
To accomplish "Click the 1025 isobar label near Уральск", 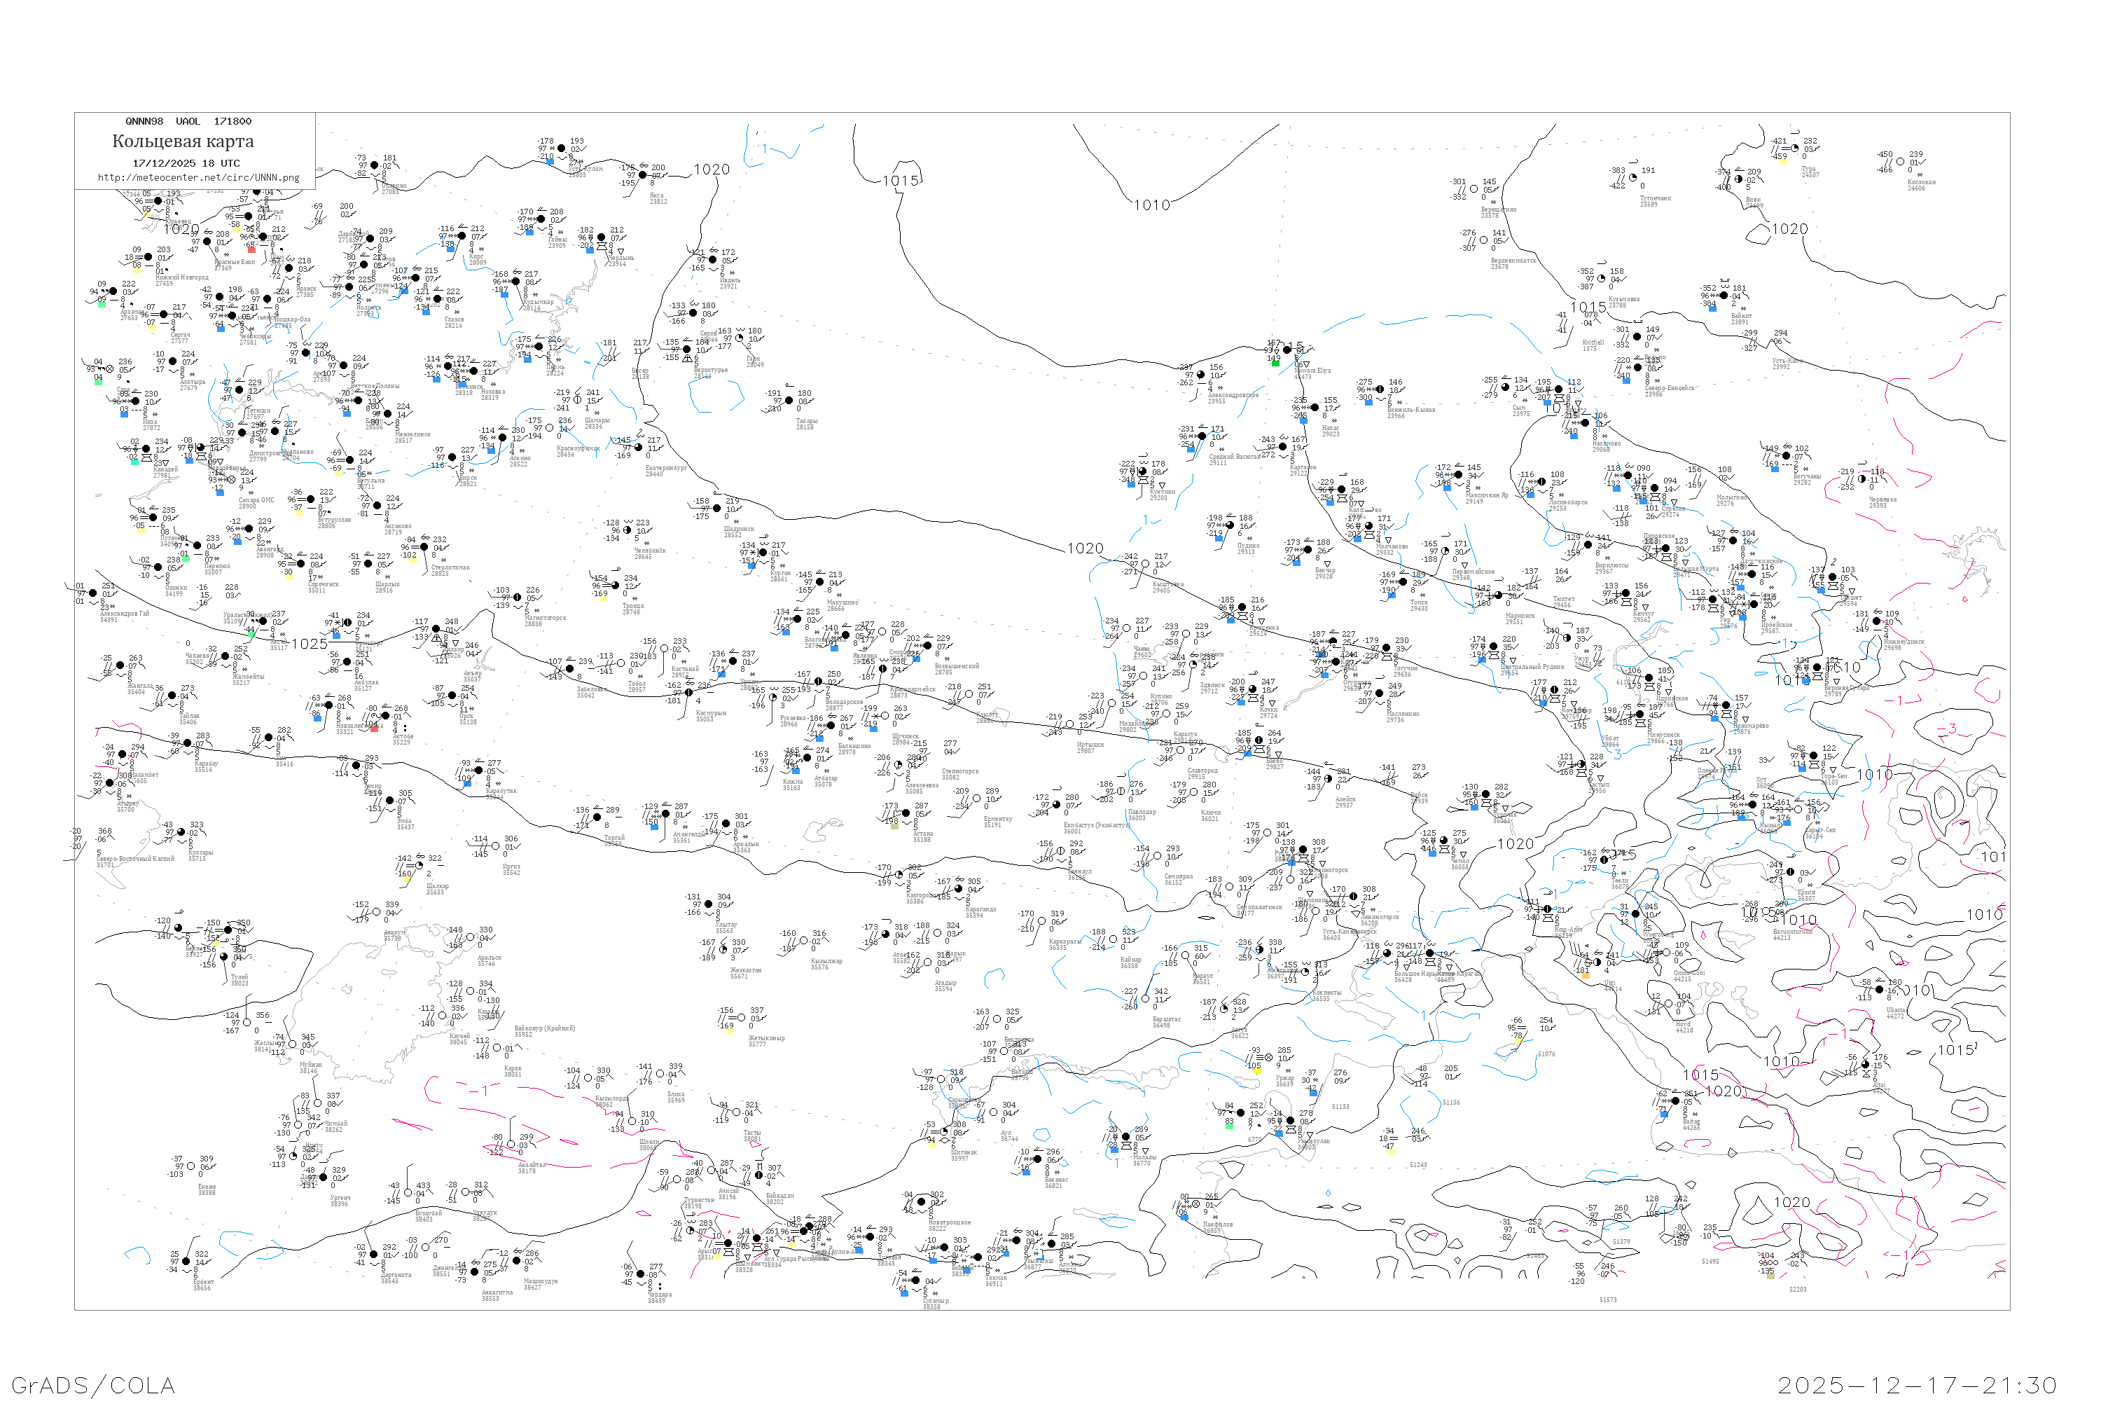I will 309,644.
